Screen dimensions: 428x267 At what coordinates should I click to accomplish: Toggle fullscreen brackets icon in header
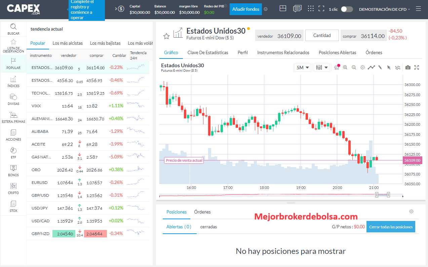321,9
